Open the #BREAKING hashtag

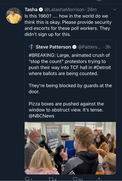pos(42,55)
